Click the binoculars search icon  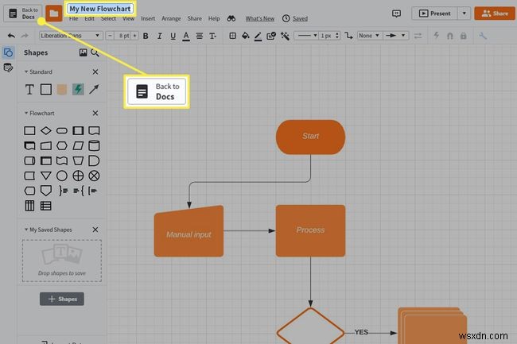click(231, 19)
